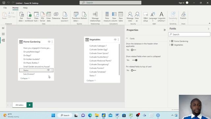Open Q&A setup
This screenshot has width=211, height=119.
145,17
